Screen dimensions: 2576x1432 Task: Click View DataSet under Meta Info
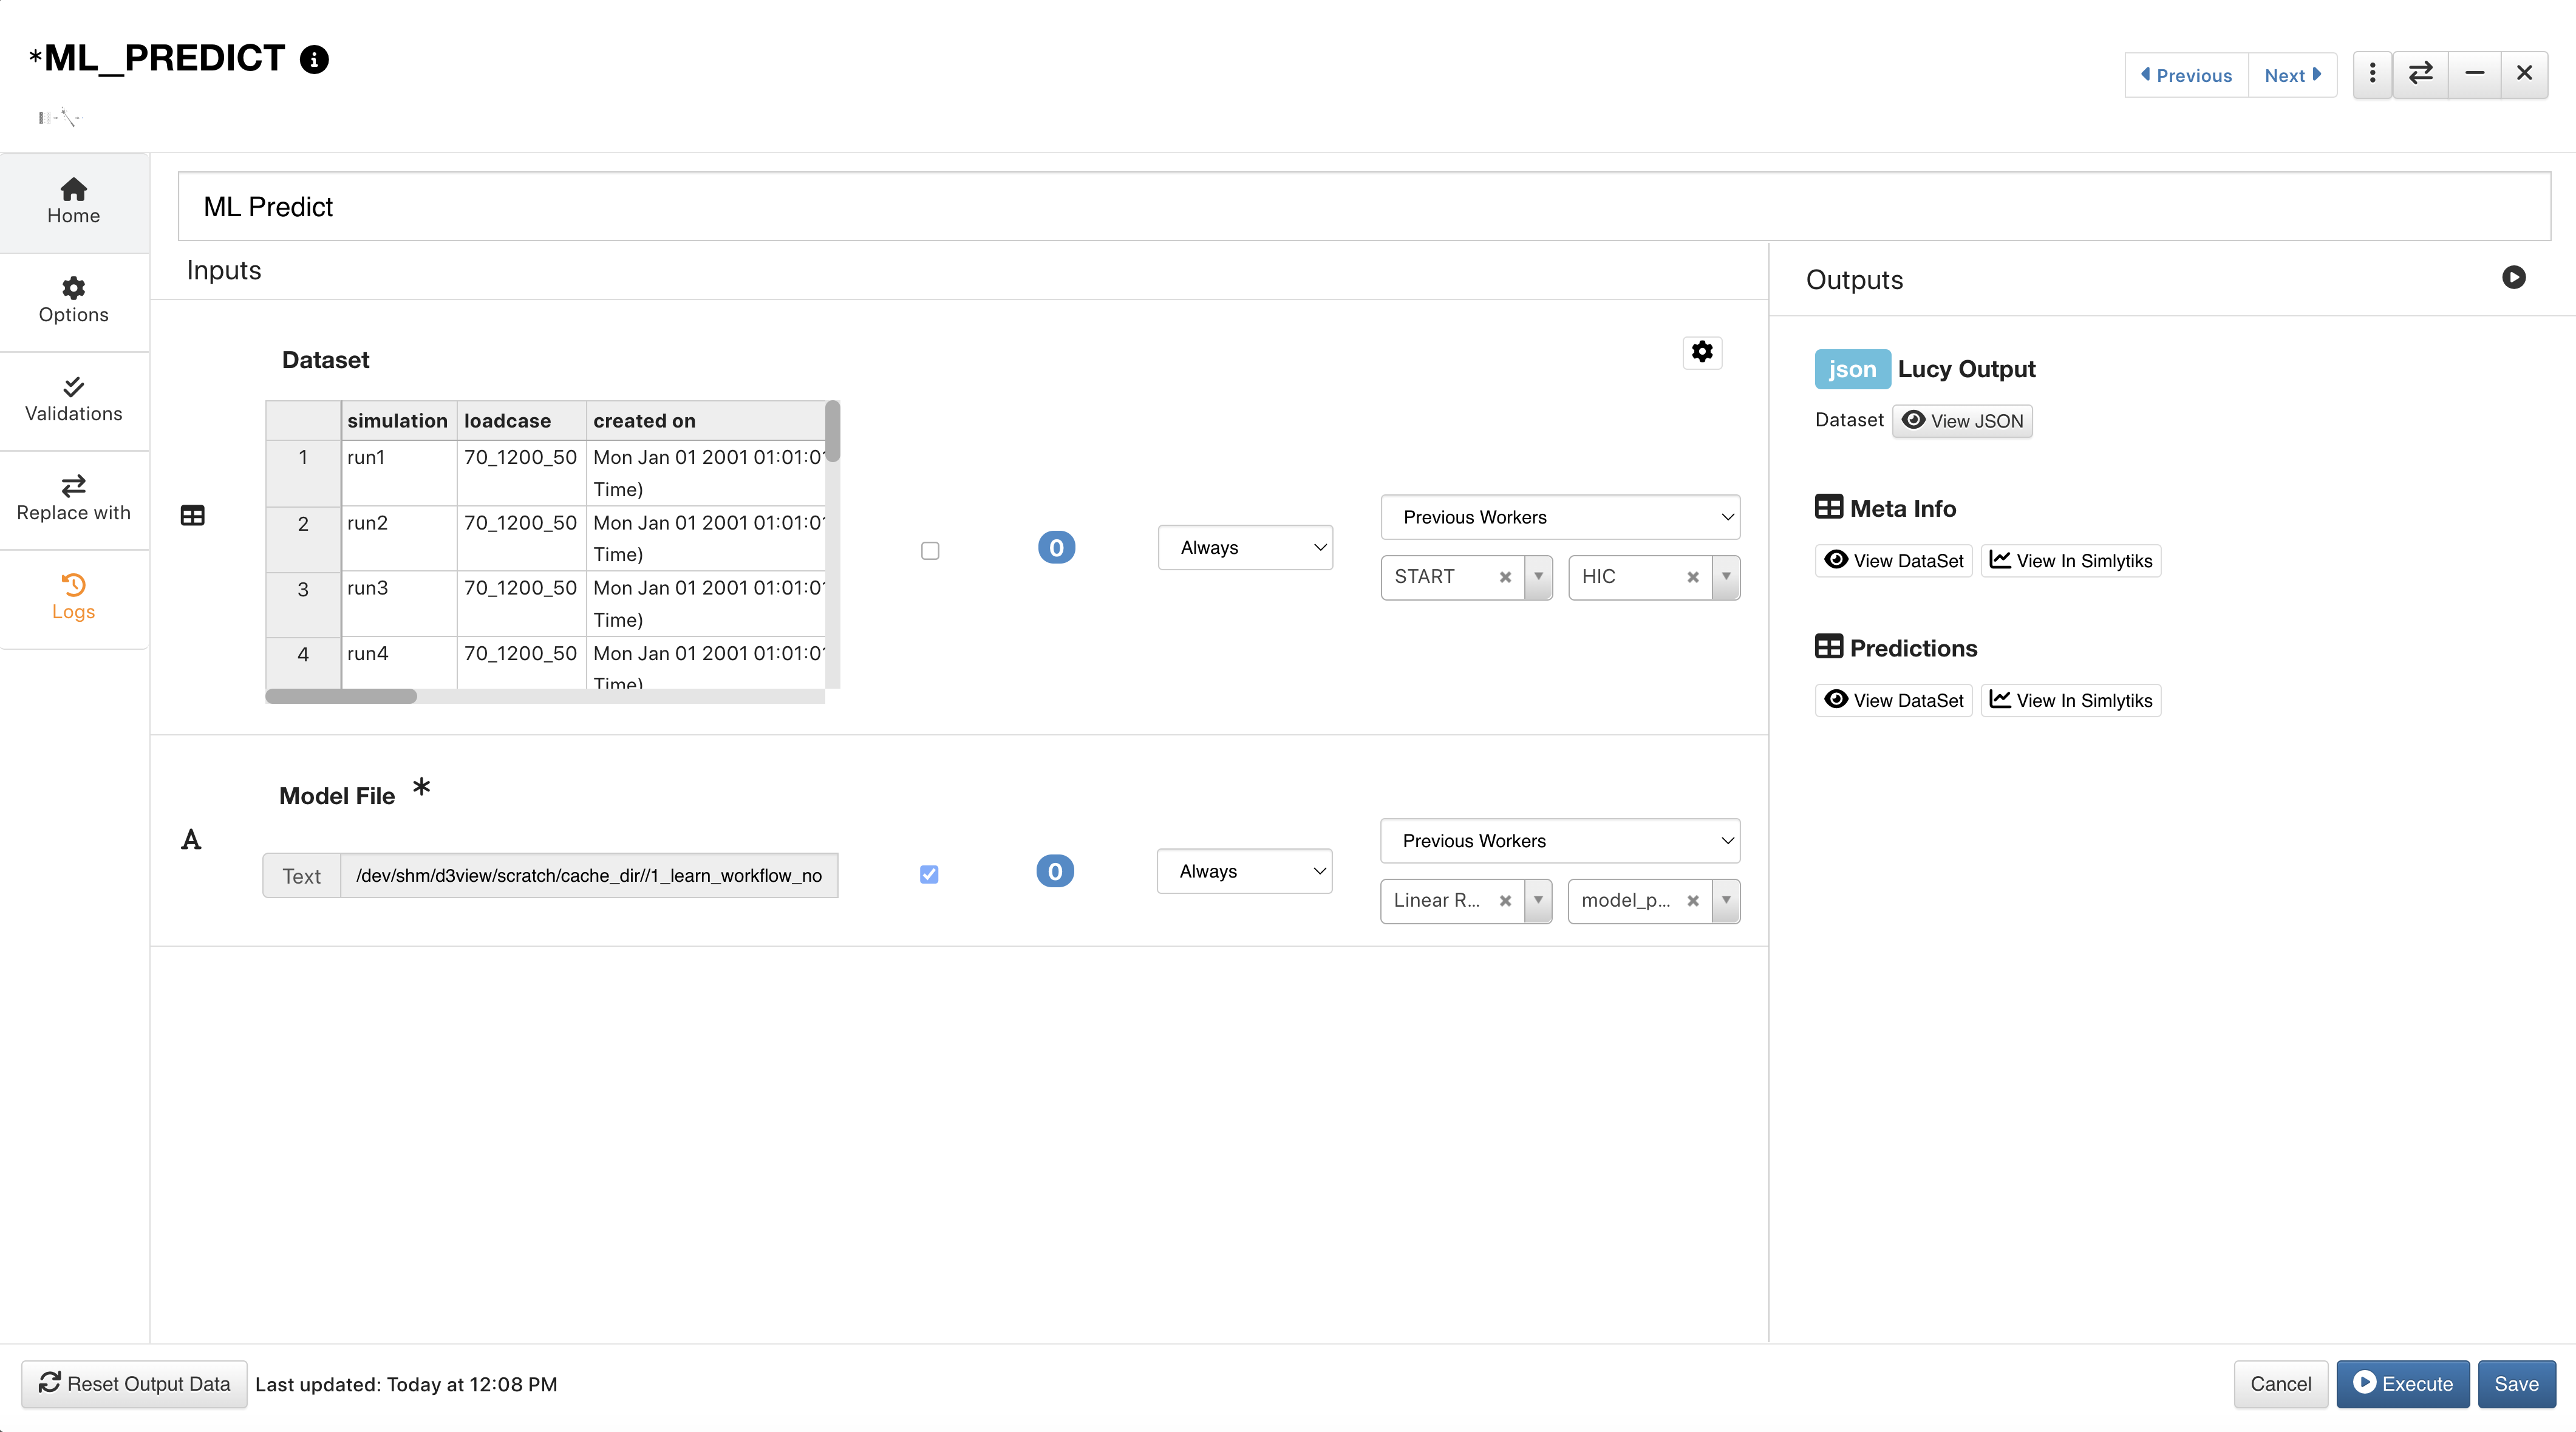pyautogui.click(x=1893, y=561)
